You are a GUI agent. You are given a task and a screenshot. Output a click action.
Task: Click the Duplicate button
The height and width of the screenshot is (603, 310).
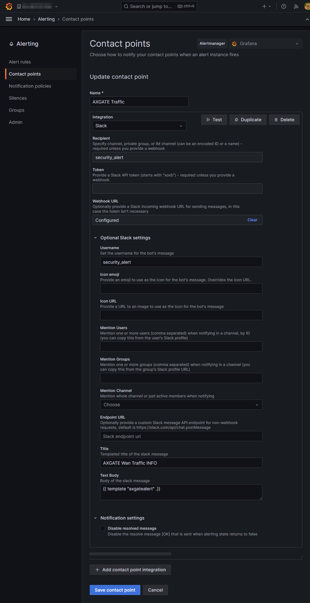pos(248,120)
